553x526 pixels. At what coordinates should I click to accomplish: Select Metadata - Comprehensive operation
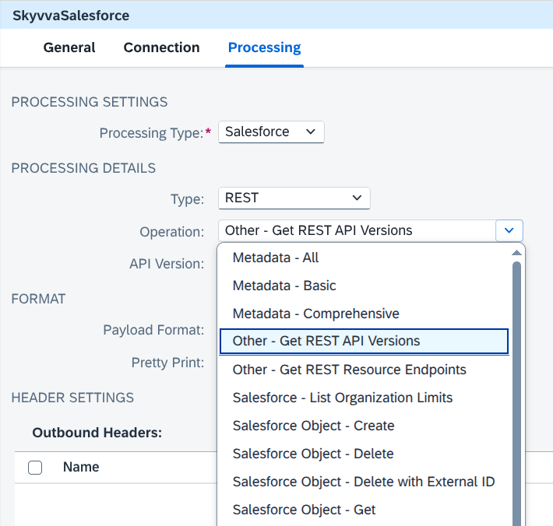coord(364,314)
